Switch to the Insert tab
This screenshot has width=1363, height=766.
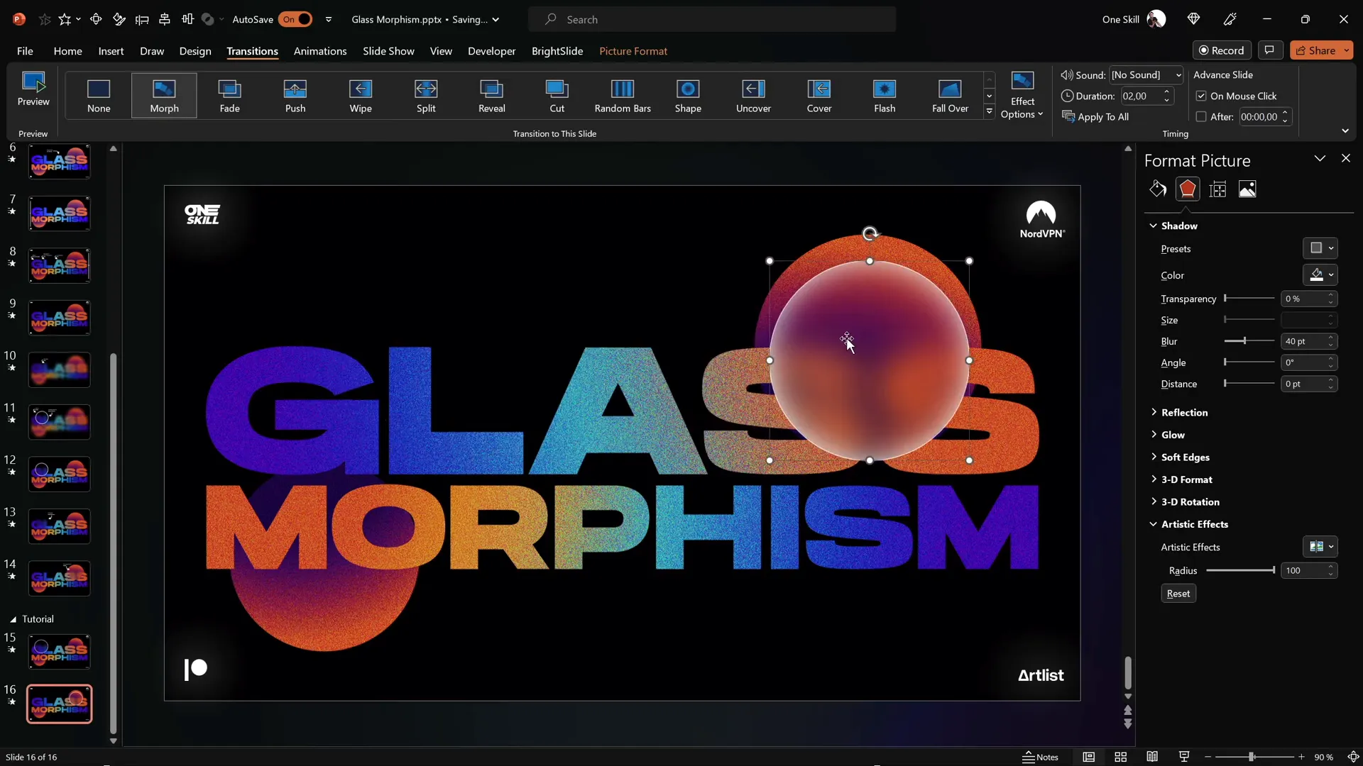(111, 51)
